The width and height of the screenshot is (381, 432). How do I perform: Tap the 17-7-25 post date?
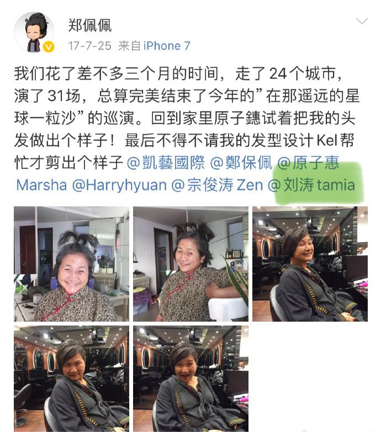[89, 46]
